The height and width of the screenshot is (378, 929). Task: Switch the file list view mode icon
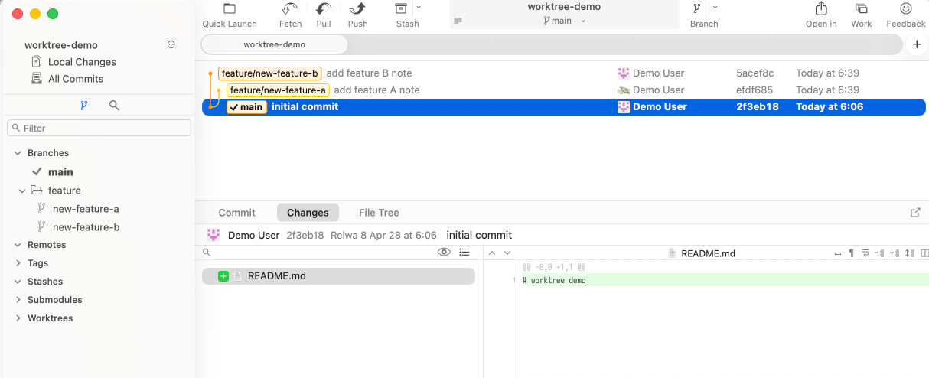click(464, 253)
